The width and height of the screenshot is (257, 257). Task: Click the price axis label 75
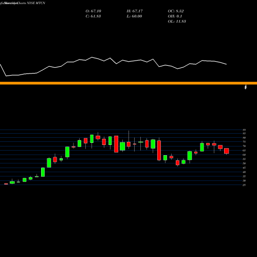(x=244, y=142)
